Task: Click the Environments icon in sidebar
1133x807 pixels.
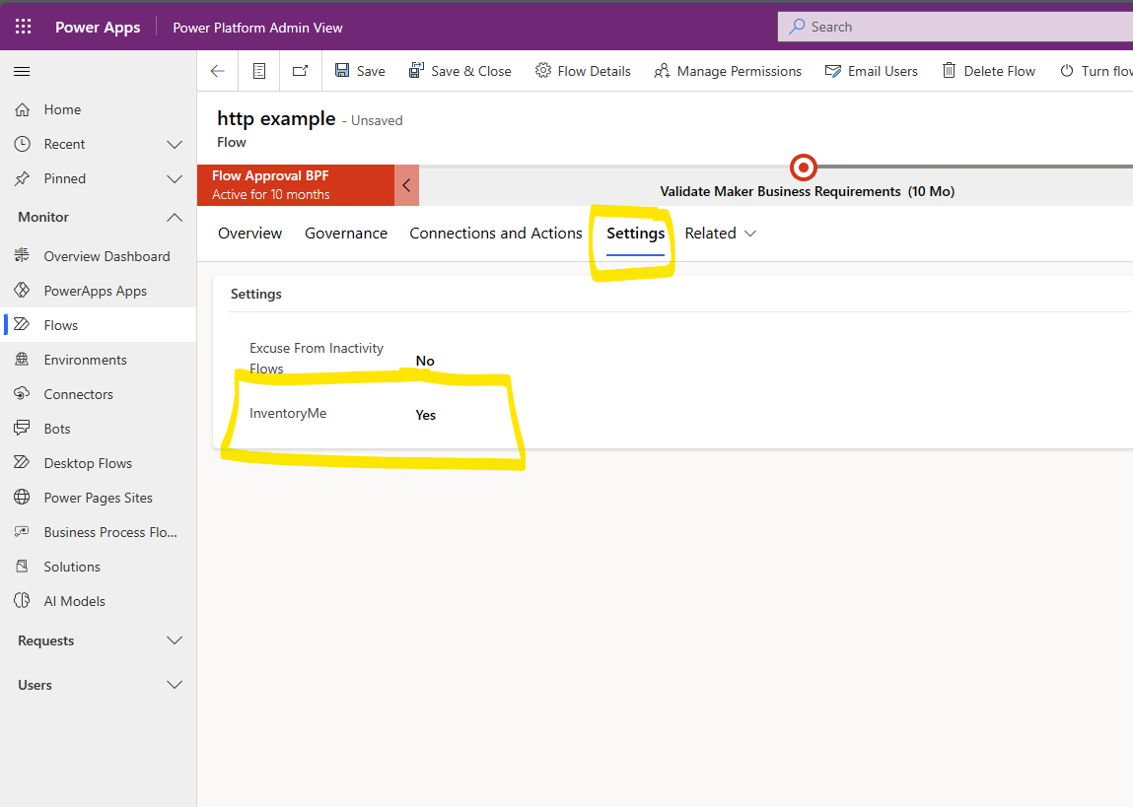Action: point(23,360)
